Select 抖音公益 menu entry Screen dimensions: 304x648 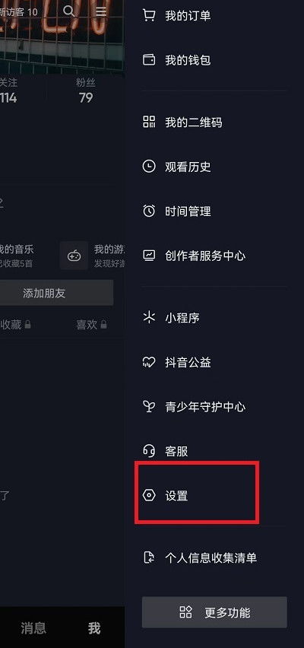point(214,363)
